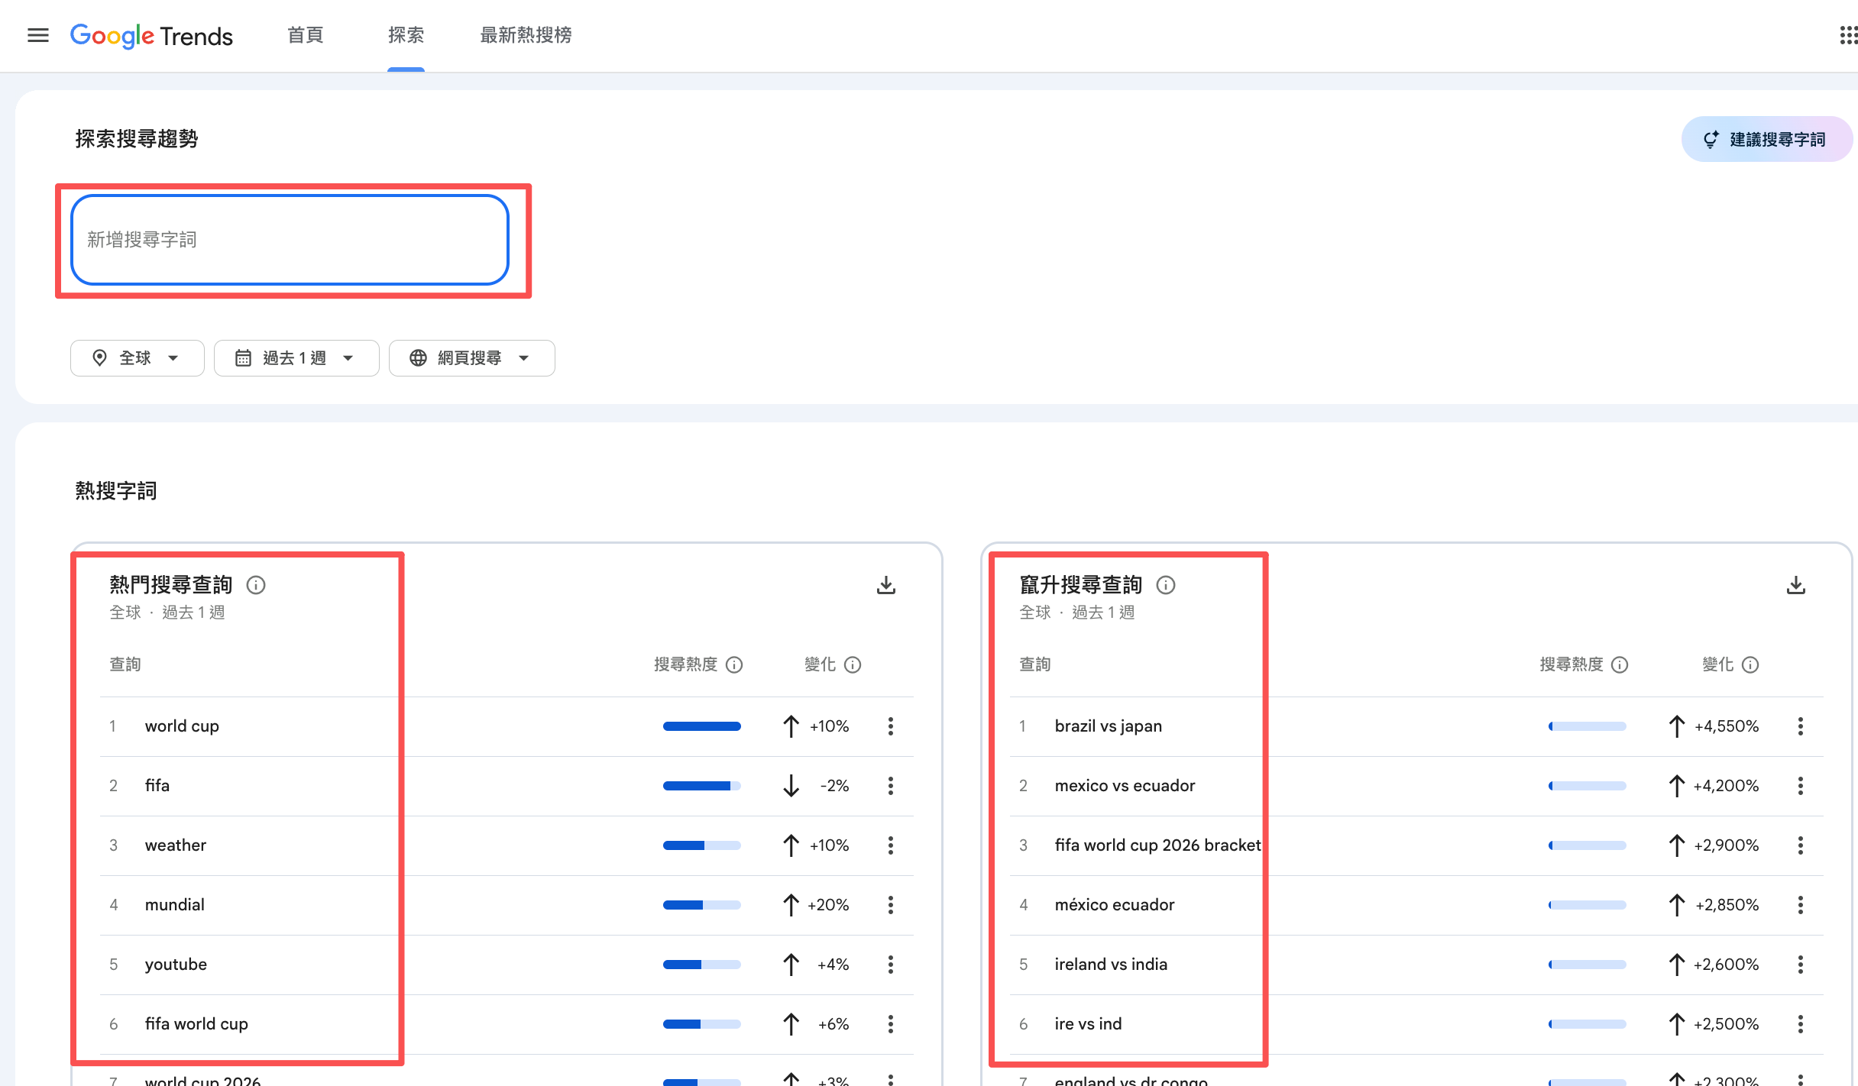
Task: Open the 網頁搜尋 search type dropdown
Action: (x=472, y=358)
